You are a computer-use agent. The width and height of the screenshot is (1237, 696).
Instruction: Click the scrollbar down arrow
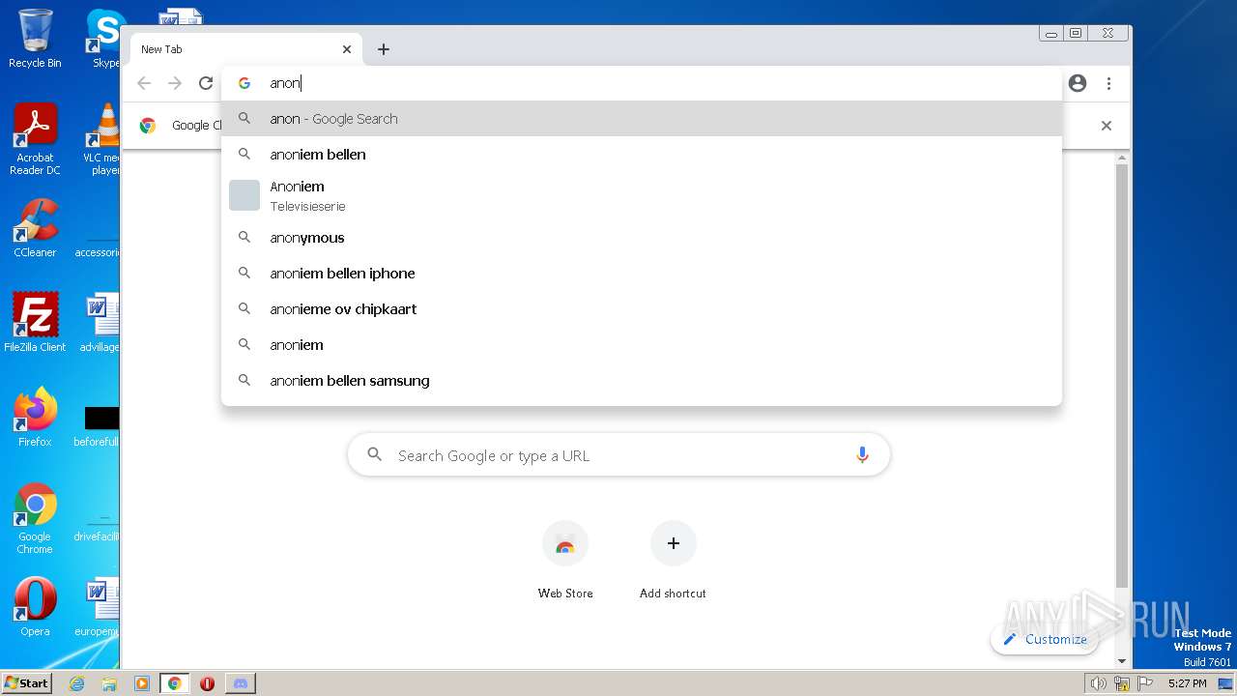coord(1121,661)
